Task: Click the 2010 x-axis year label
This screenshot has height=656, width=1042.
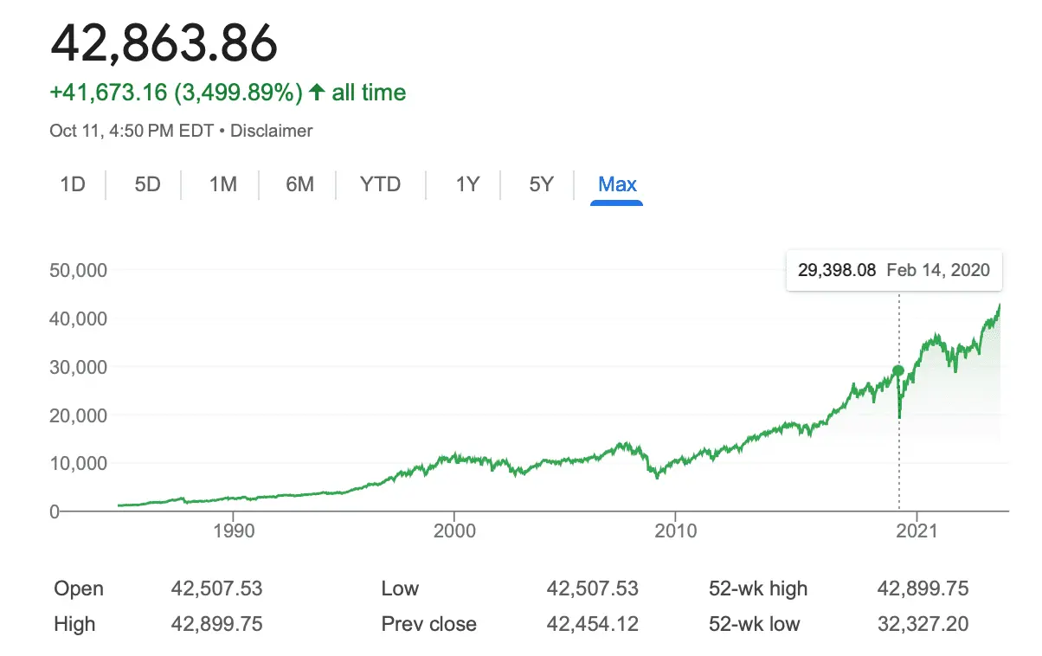Action: coord(676,531)
